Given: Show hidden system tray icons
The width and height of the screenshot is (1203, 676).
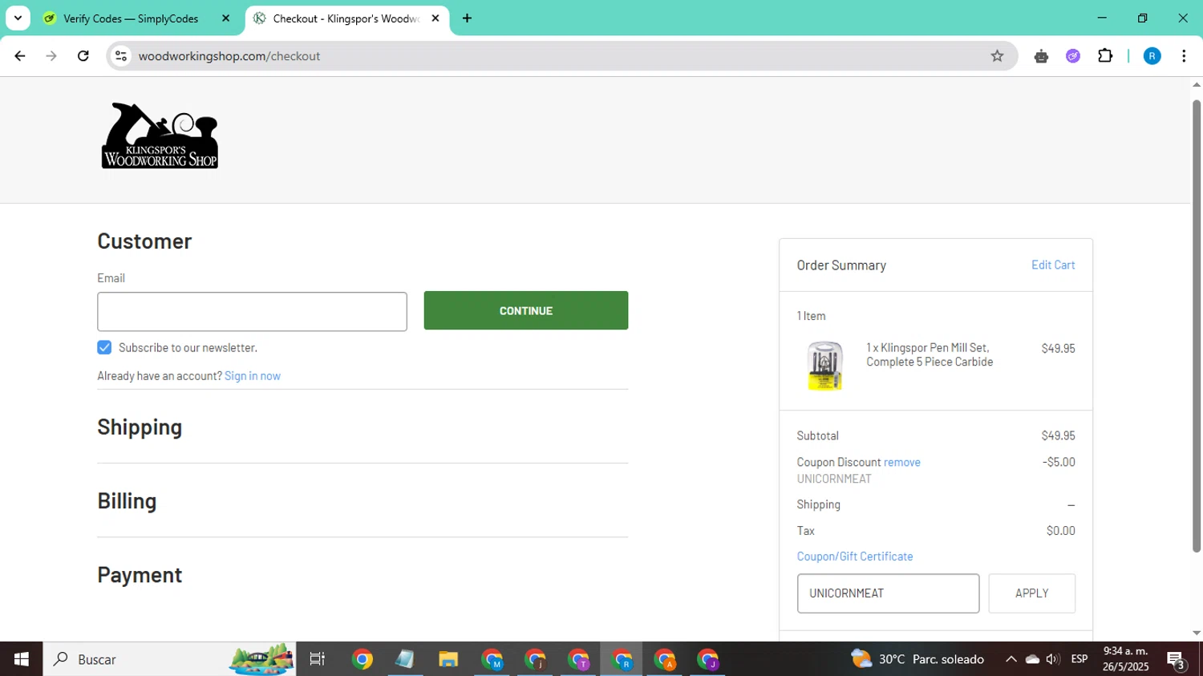Looking at the screenshot, I should 1011,659.
